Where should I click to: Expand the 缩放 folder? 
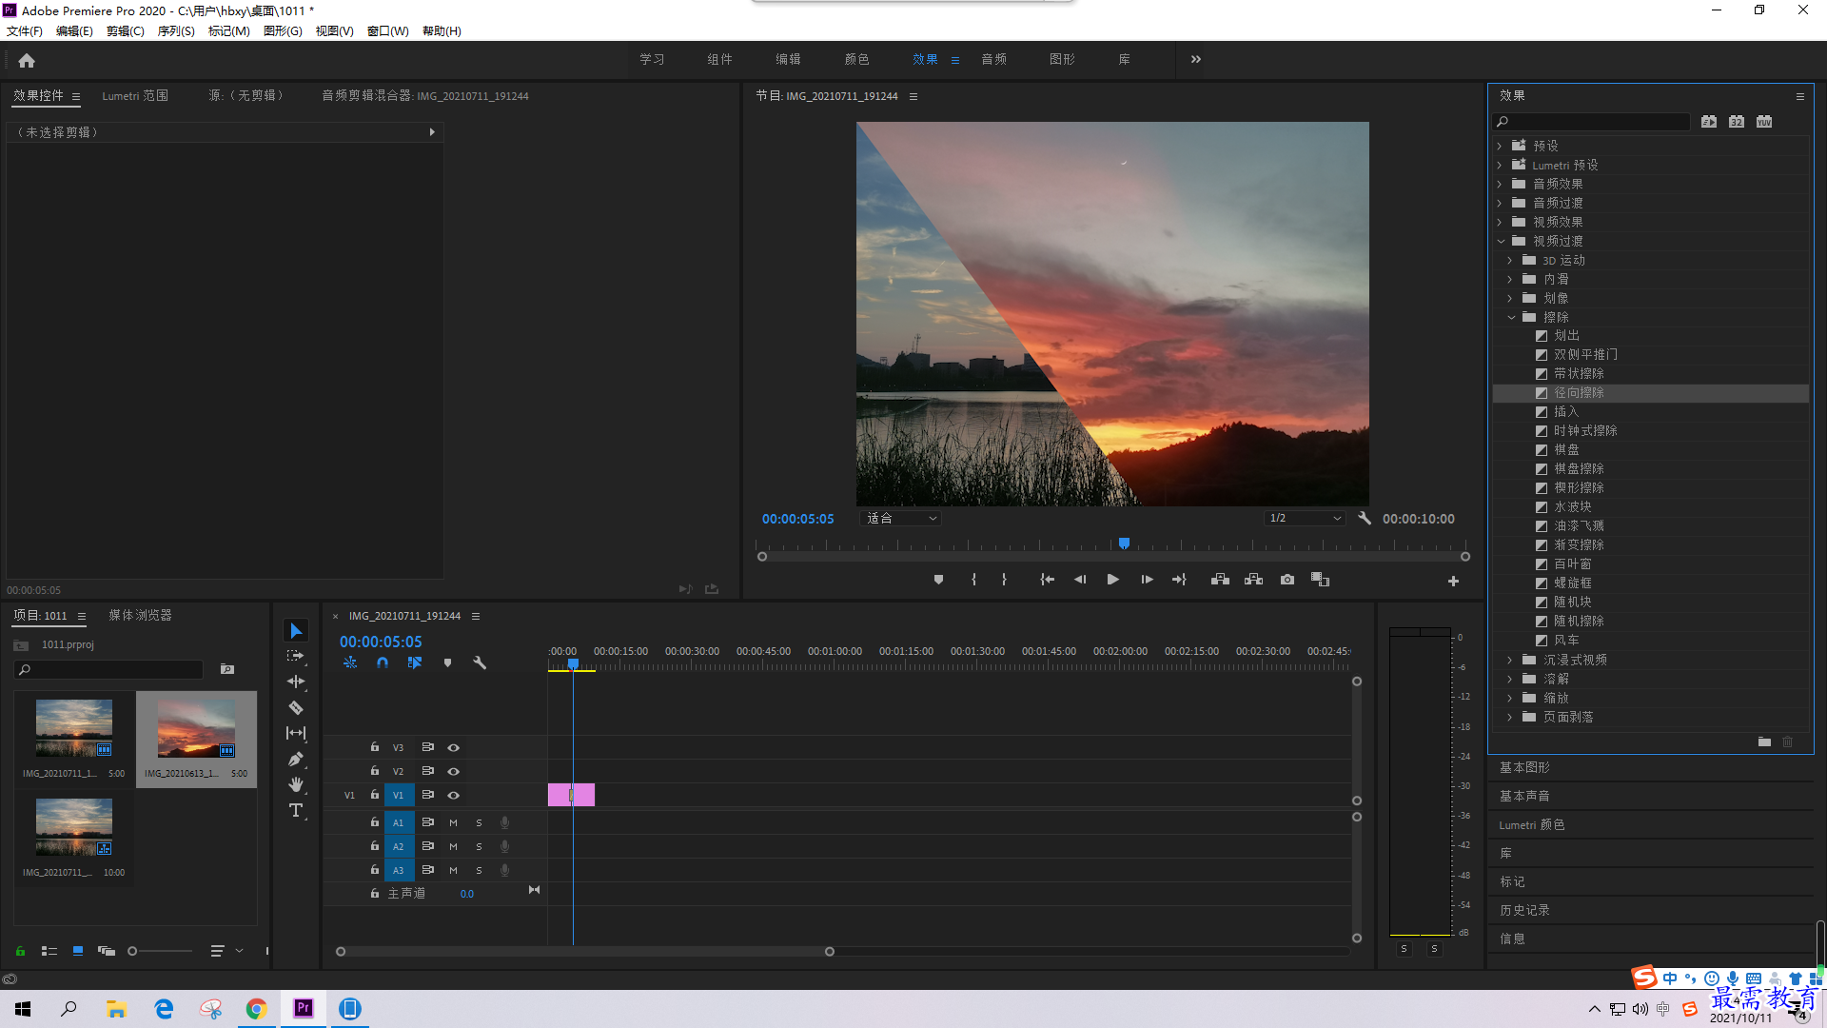coord(1510,698)
